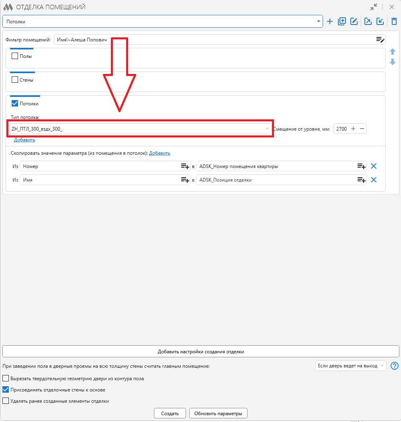Click the ADSK_Номер помещения квартиры field
The width and height of the screenshot is (401, 422).
click(281, 166)
